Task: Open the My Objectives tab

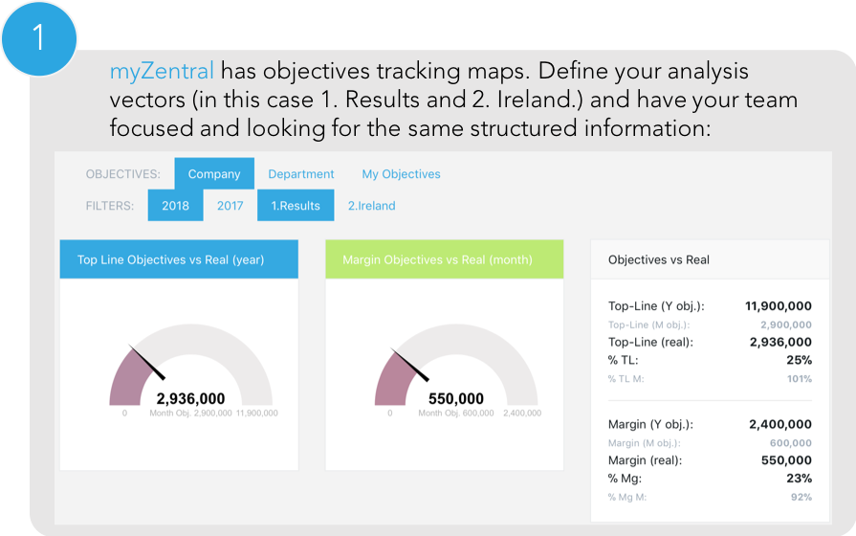Action: [x=401, y=174]
